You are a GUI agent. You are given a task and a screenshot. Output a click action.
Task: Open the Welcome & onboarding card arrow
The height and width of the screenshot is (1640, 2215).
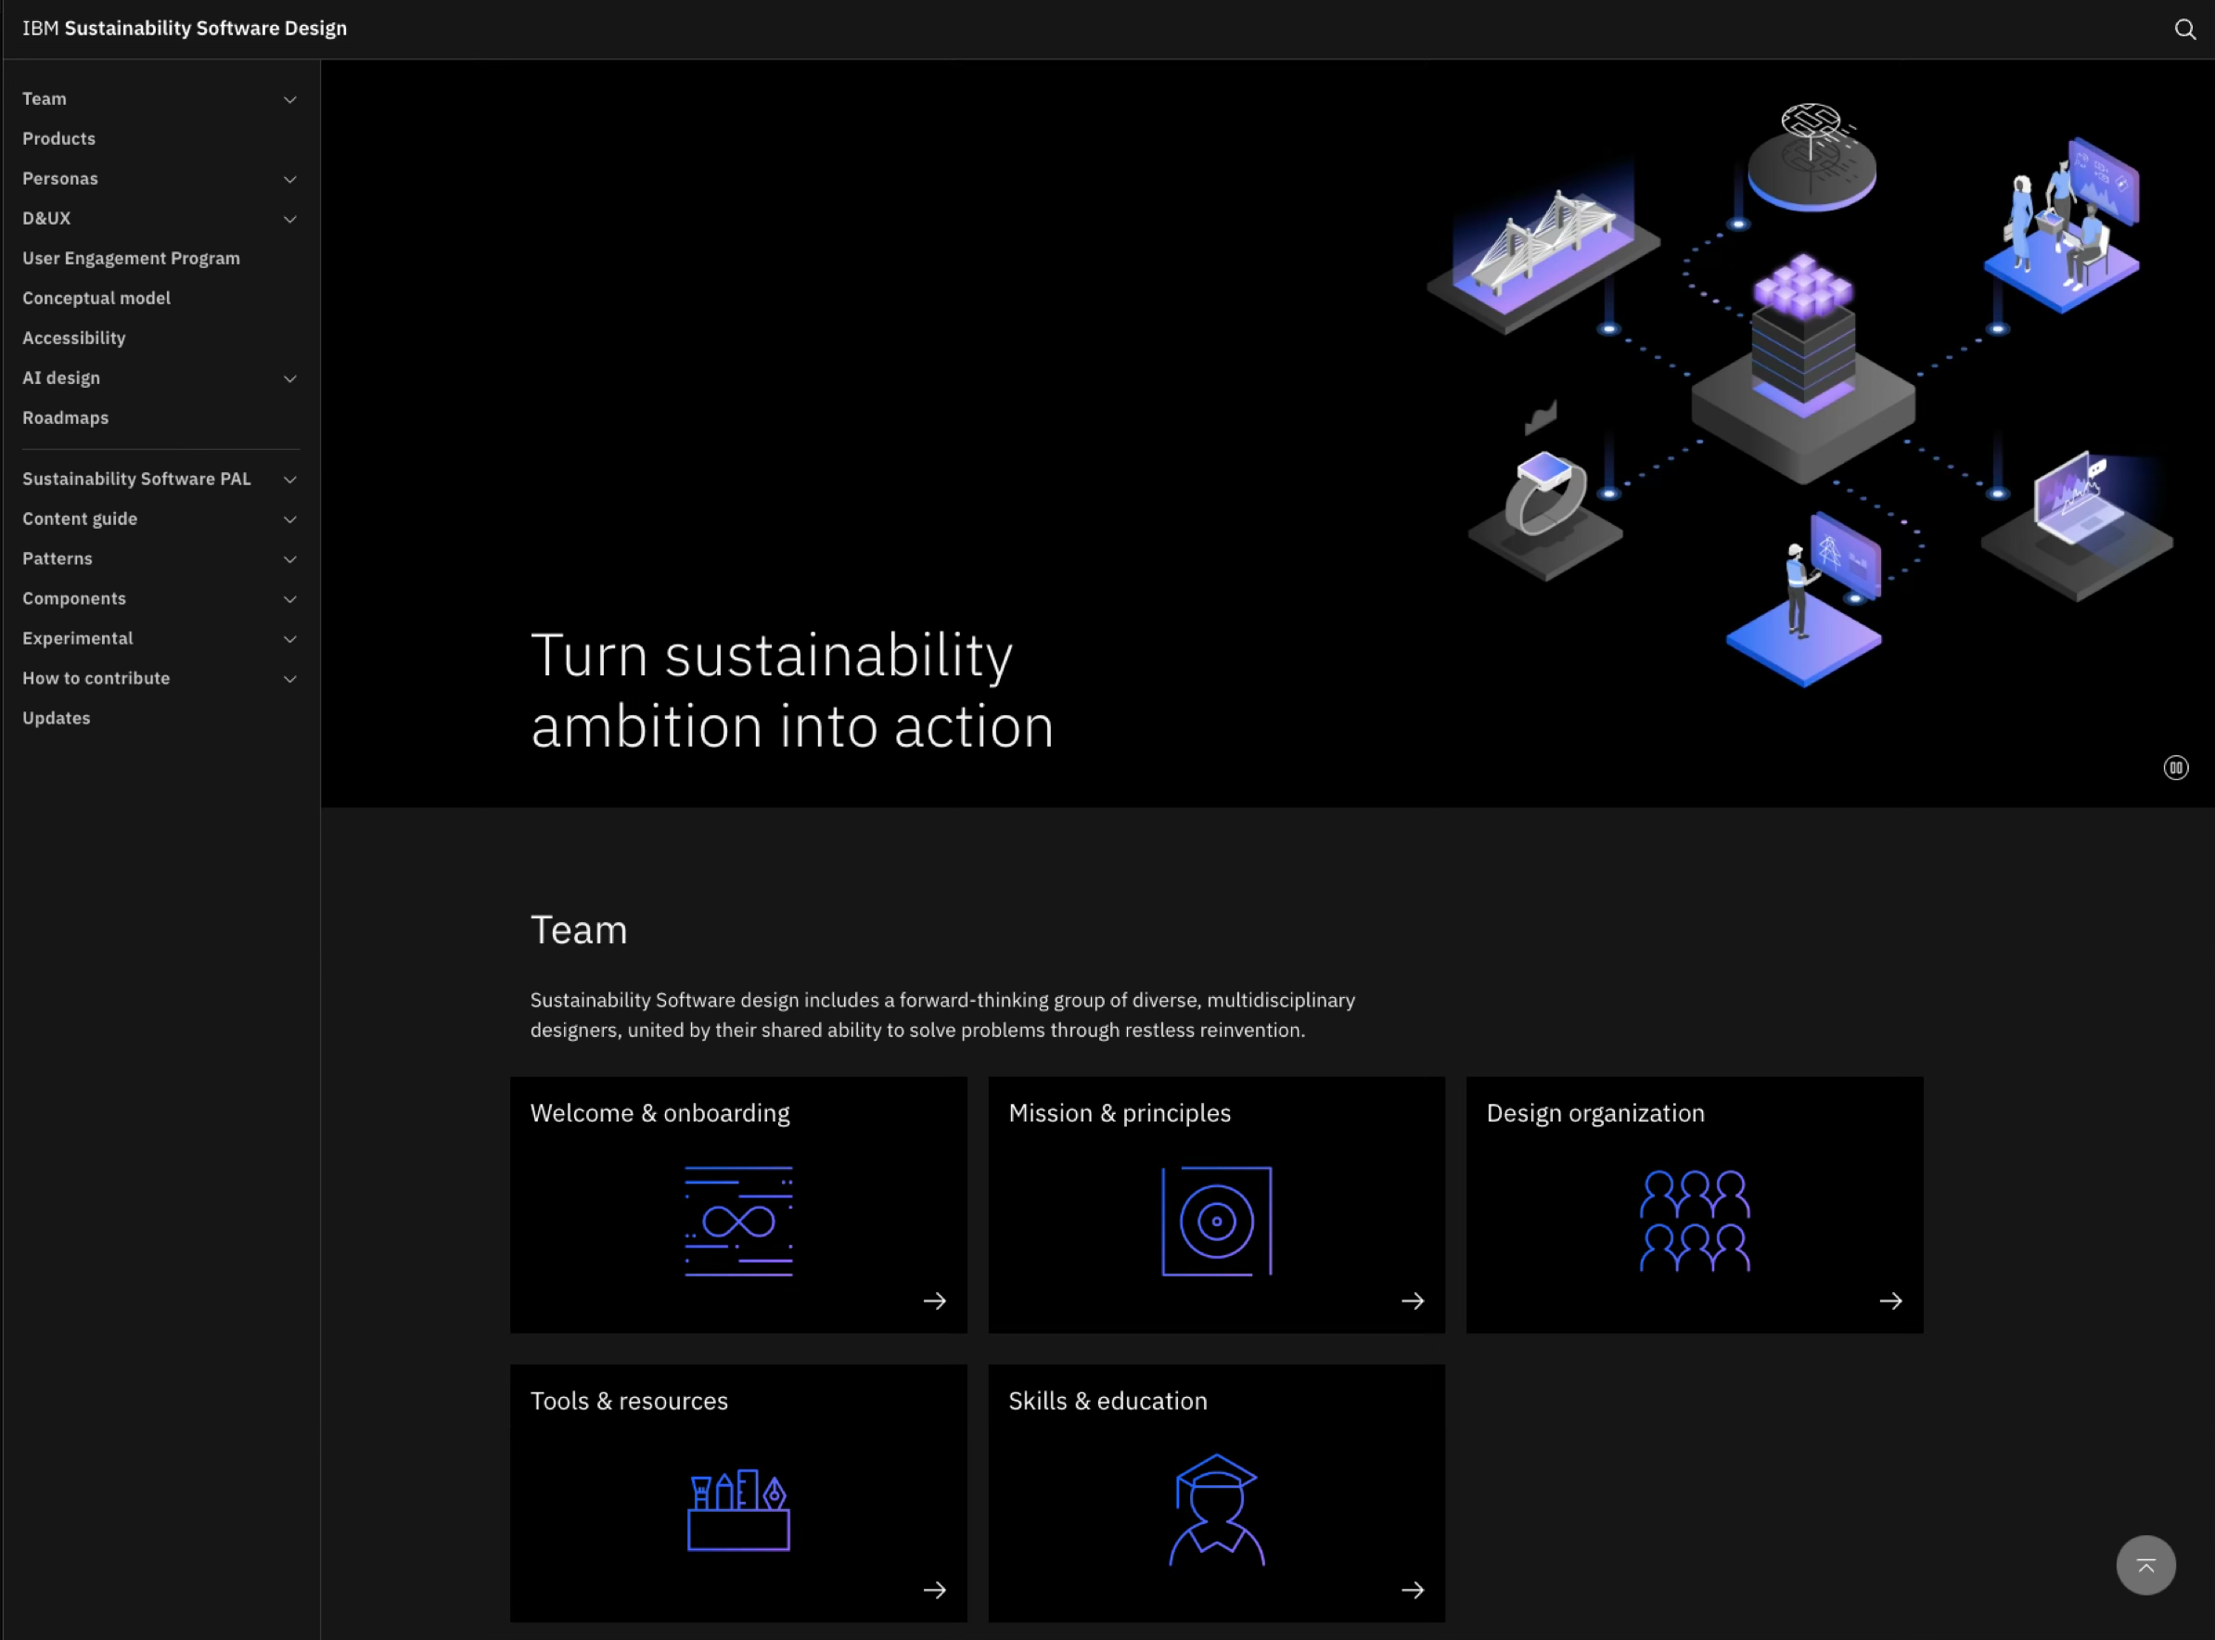coord(934,1300)
